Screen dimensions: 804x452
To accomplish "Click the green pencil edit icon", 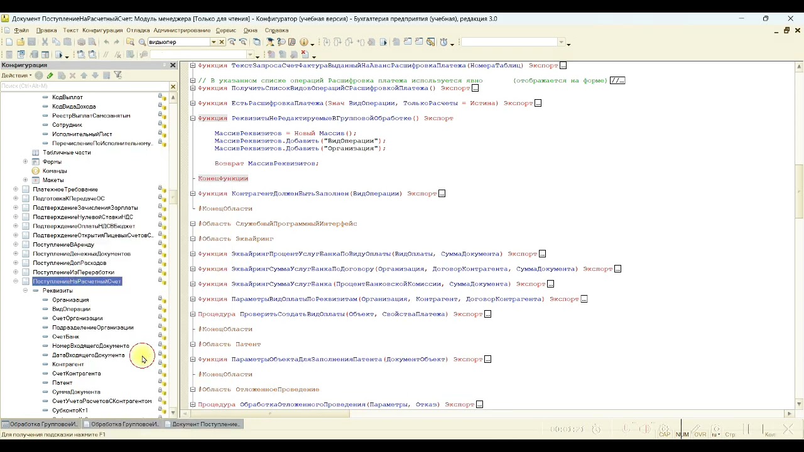I will point(50,75).
